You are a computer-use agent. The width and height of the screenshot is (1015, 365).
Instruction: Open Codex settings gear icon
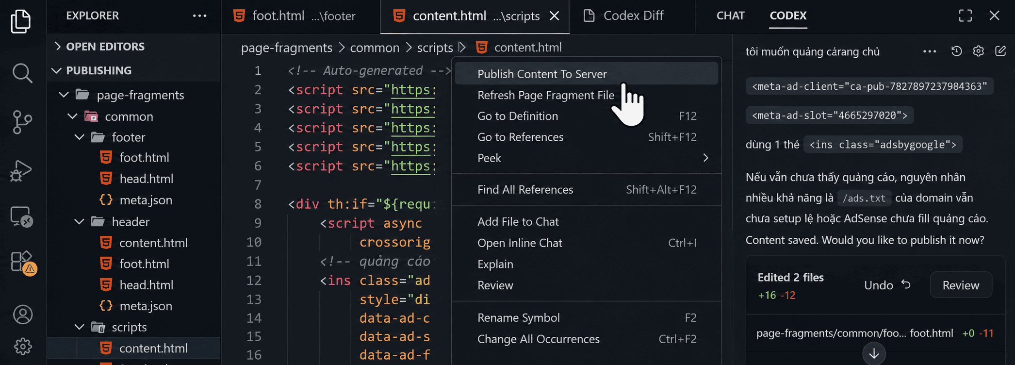click(x=979, y=51)
